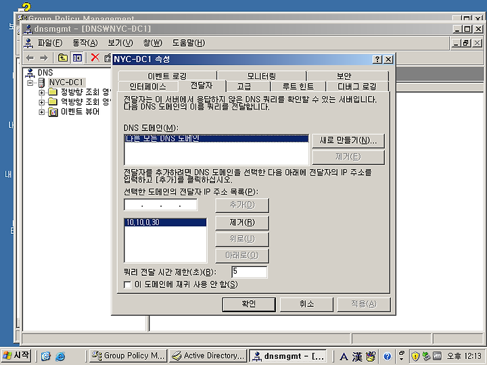The height and width of the screenshot is (365, 487).
Task: Click the dnsmgmt taskbar button
Action: [x=288, y=356]
